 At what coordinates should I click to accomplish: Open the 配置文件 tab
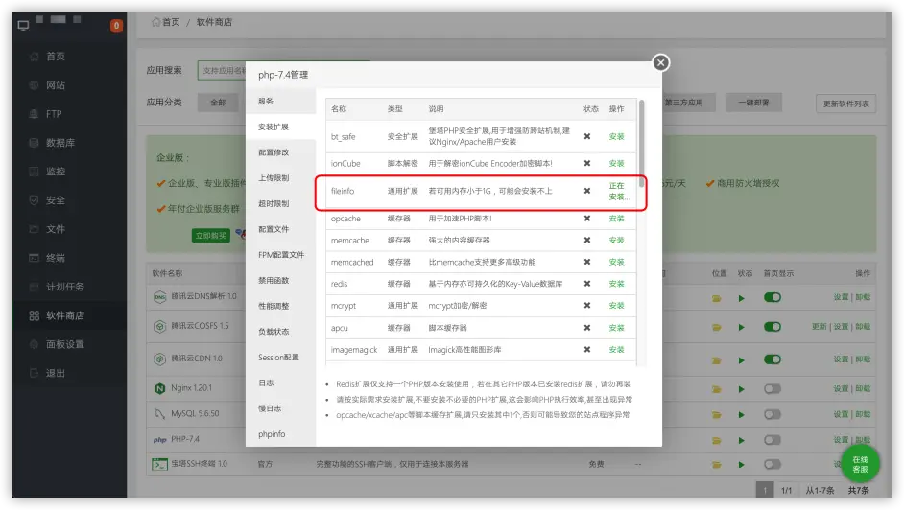click(x=274, y=229)
